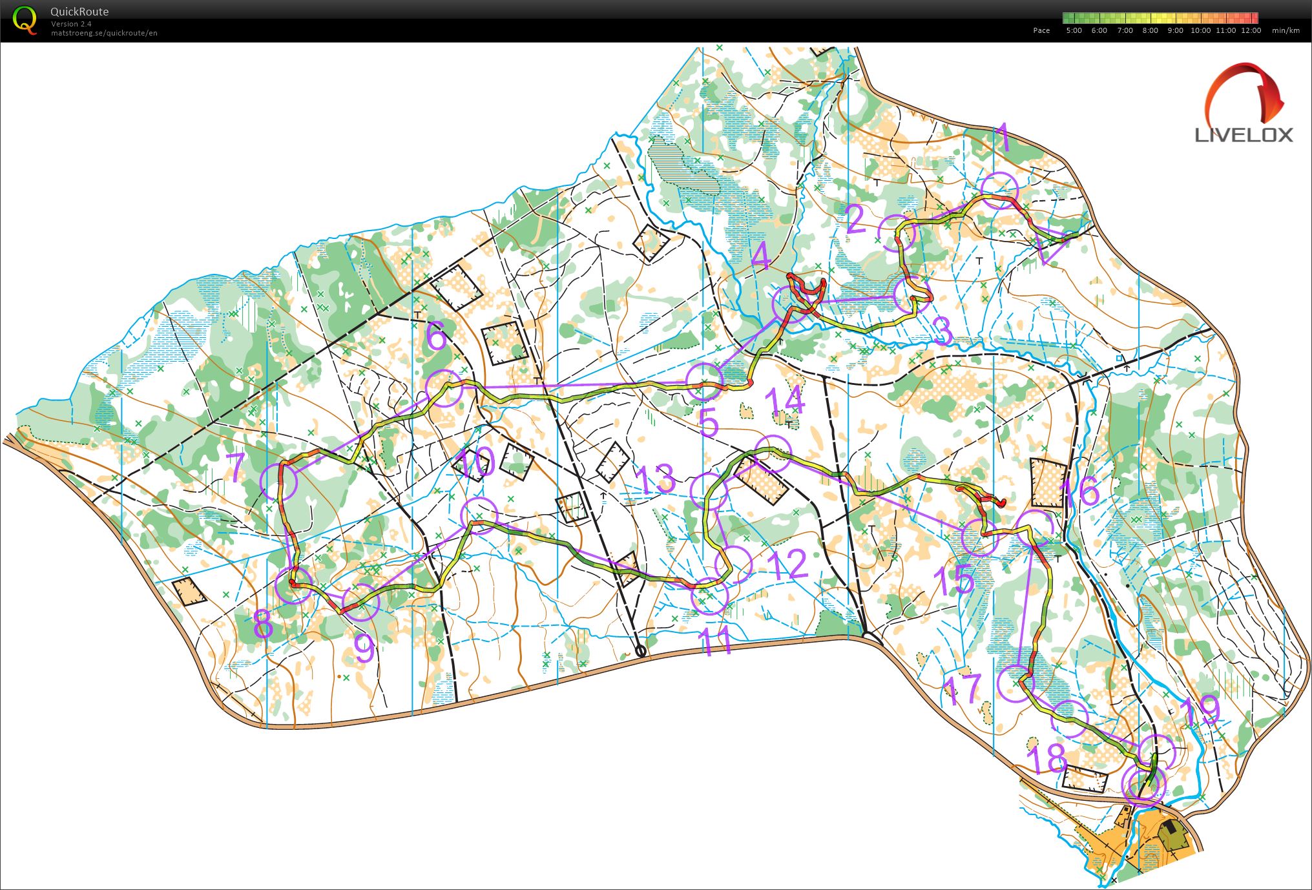The image size is (1312, 890).
Task: Click the circle for control 14
Action: (x=772, y=454)
